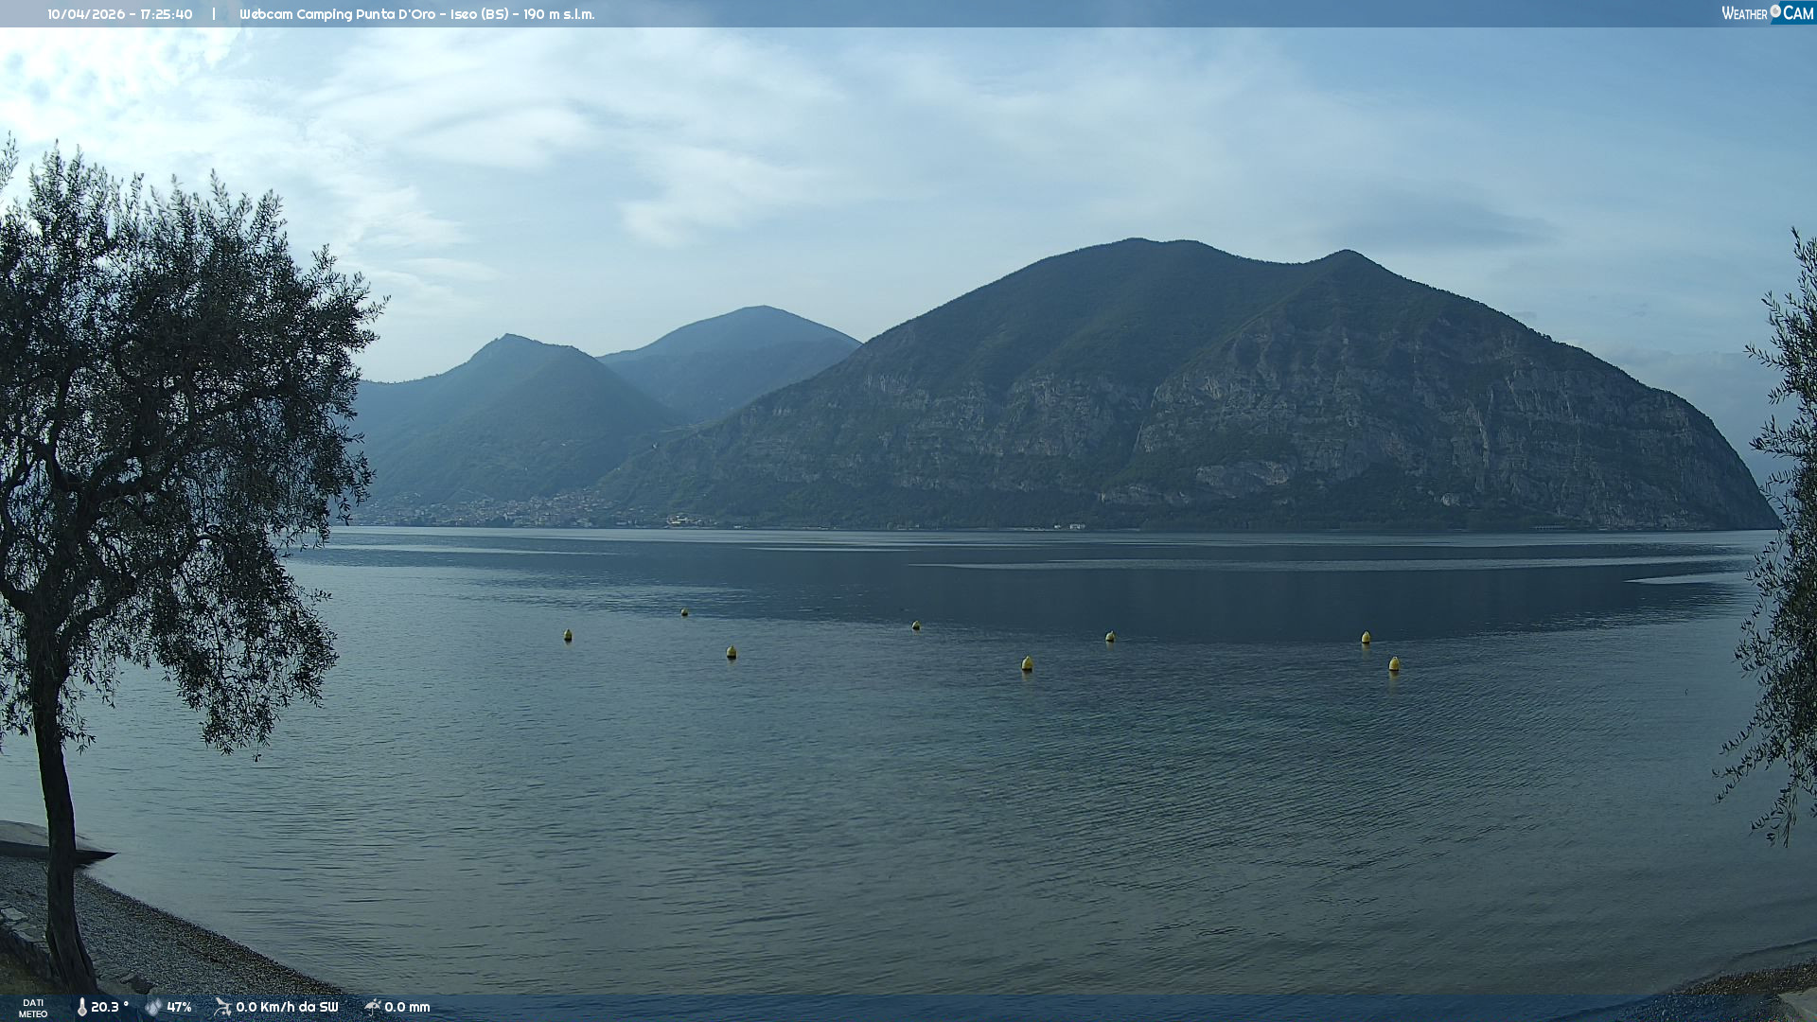The width and height of the screenshot is (1817, 1022).
Task: Click the 0.0 Km/h da SW wind reading
Action: [x=287, y=1007]
